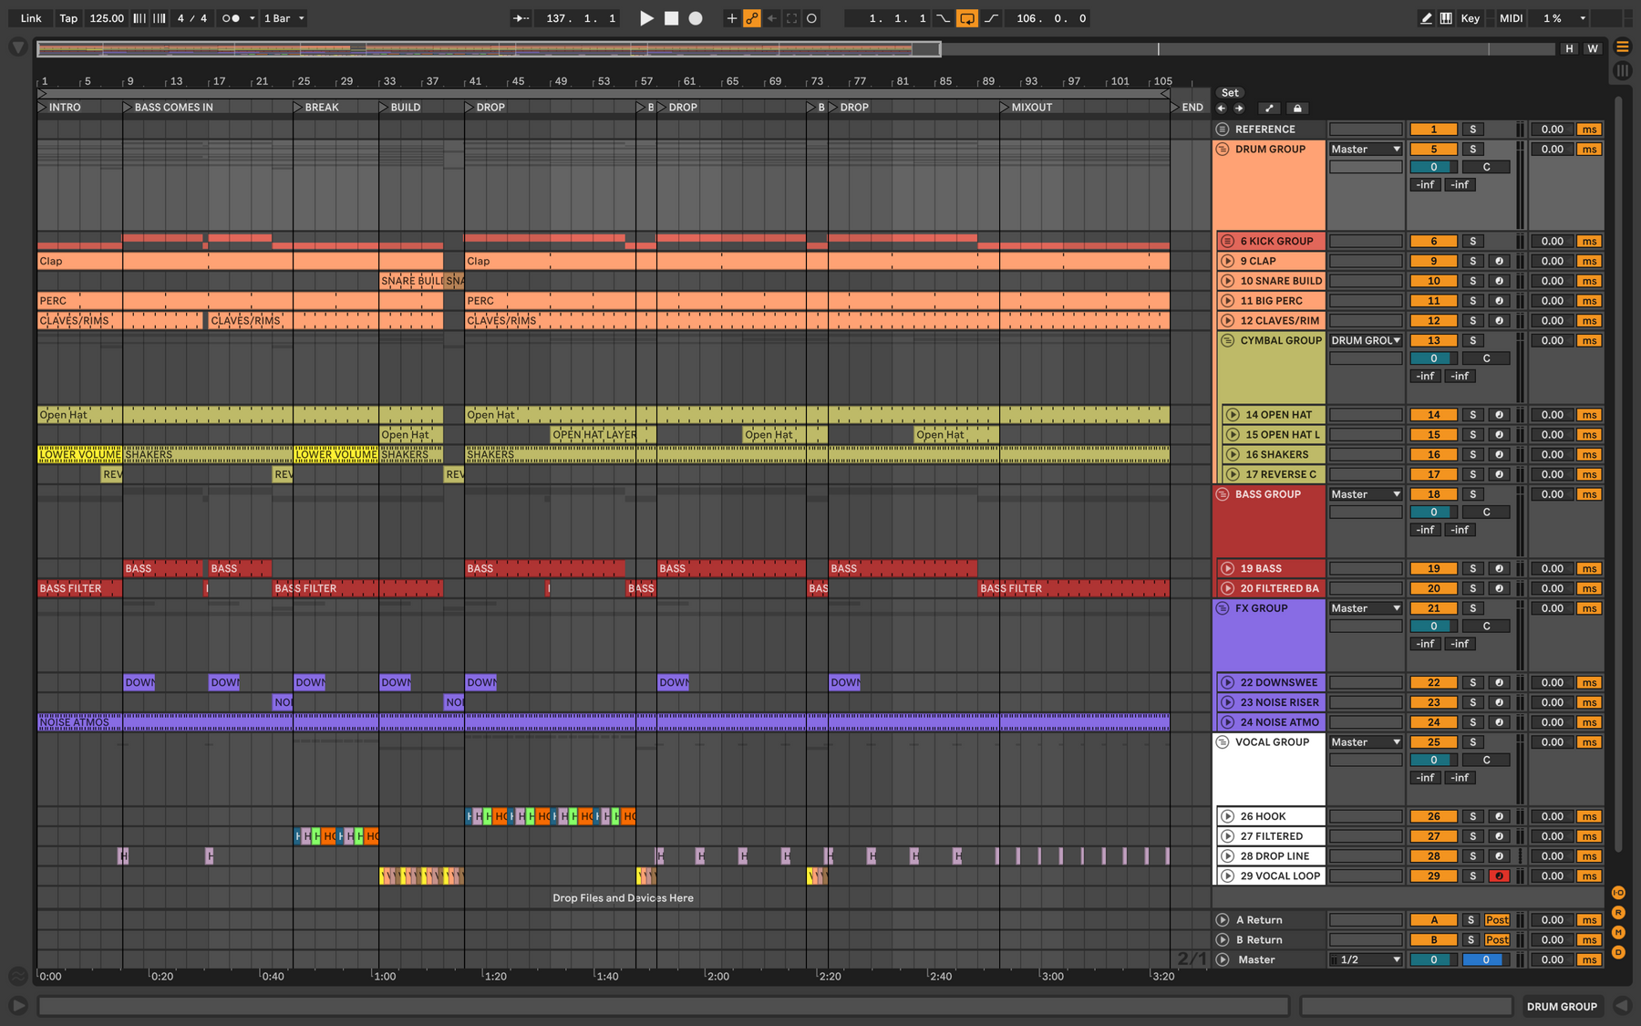Open the Master output 1/2 dropdown
The image size is (1641, 1026).
[1366, 959]
